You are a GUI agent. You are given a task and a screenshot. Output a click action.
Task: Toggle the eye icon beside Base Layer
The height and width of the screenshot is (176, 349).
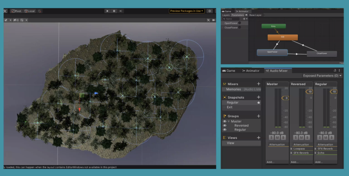click(x=247, y=15)
